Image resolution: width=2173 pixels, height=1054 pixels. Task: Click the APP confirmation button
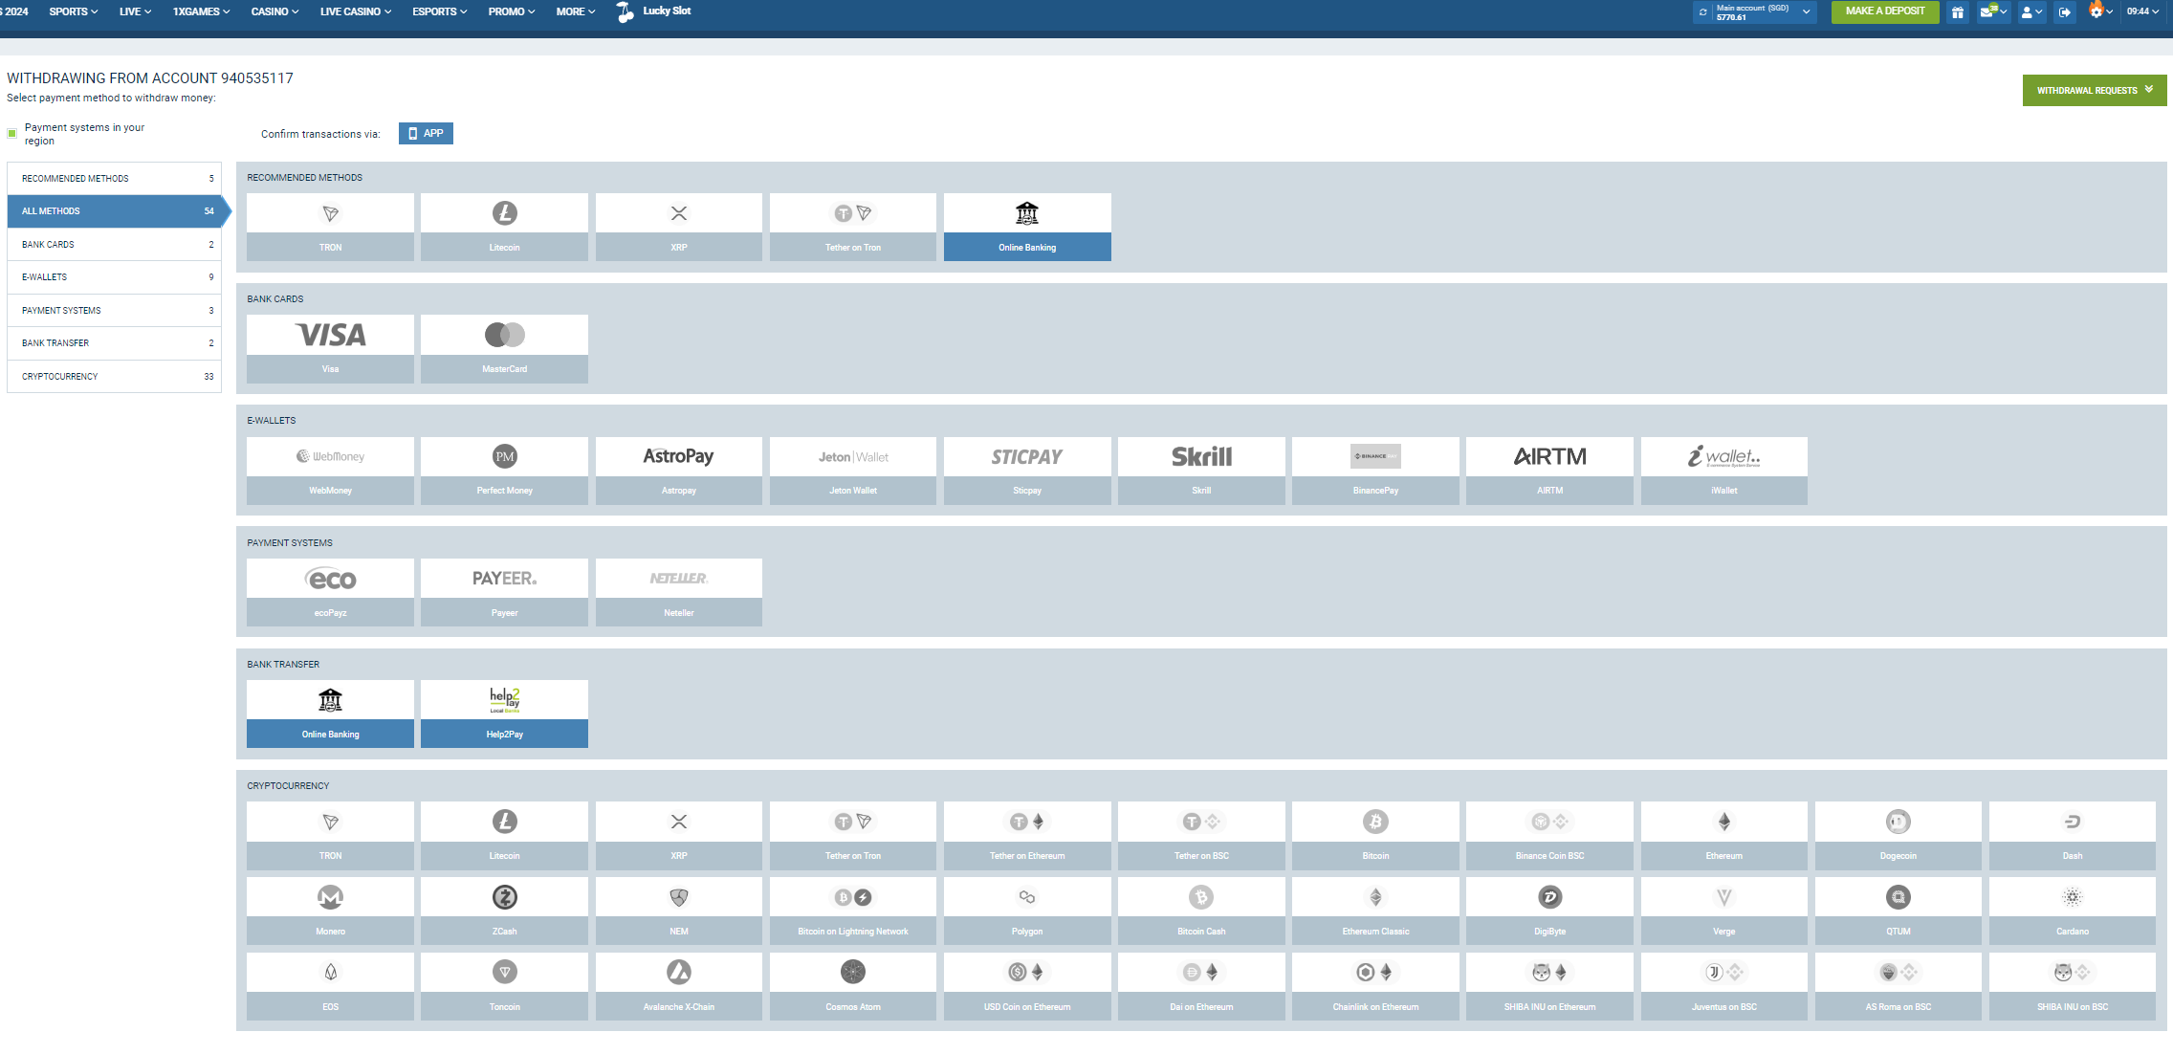pyautogui.click(x=426, y=134)
